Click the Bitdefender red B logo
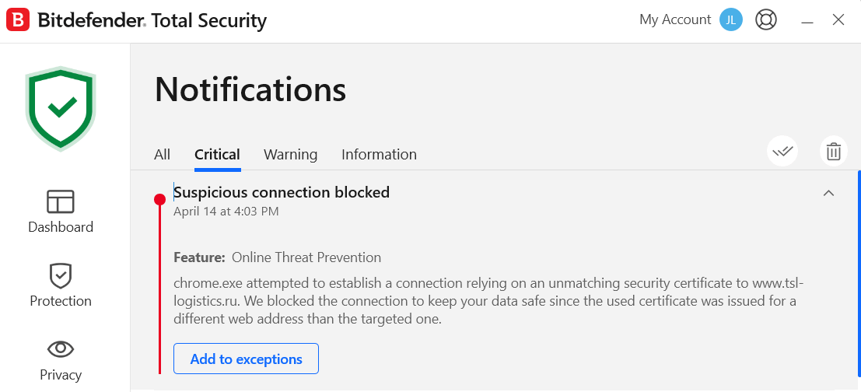This screenshot has height=392, width=861. coord(18,20)
